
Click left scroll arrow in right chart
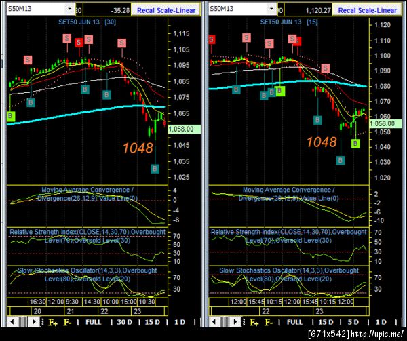pyautogui.click(x=214, y=322)
